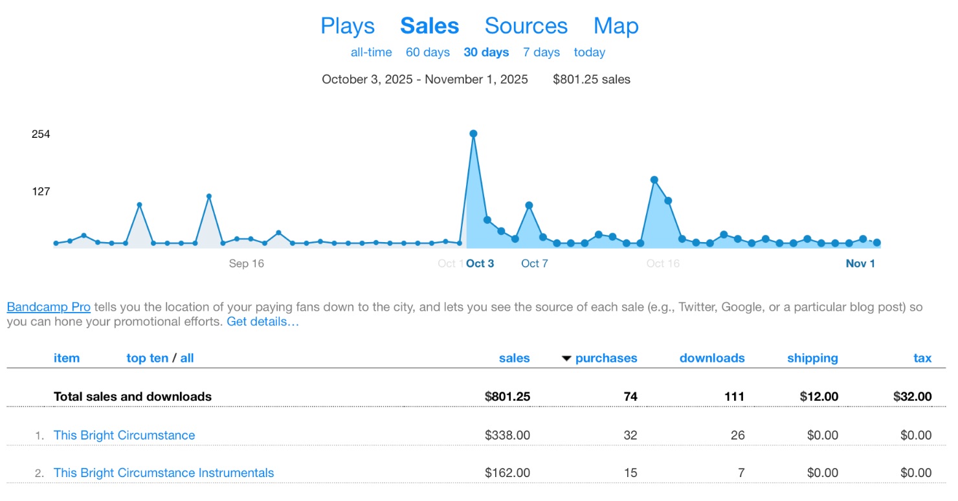Sort the table by downloads
This screenshot has height=501, width=958.
pos(712,358)
